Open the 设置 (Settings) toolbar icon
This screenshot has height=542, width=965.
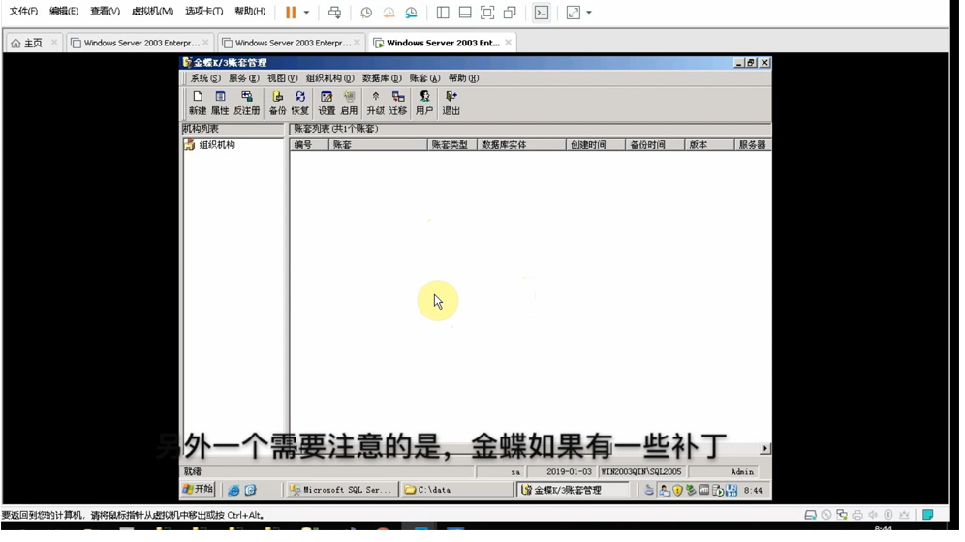tap(327, 103)
